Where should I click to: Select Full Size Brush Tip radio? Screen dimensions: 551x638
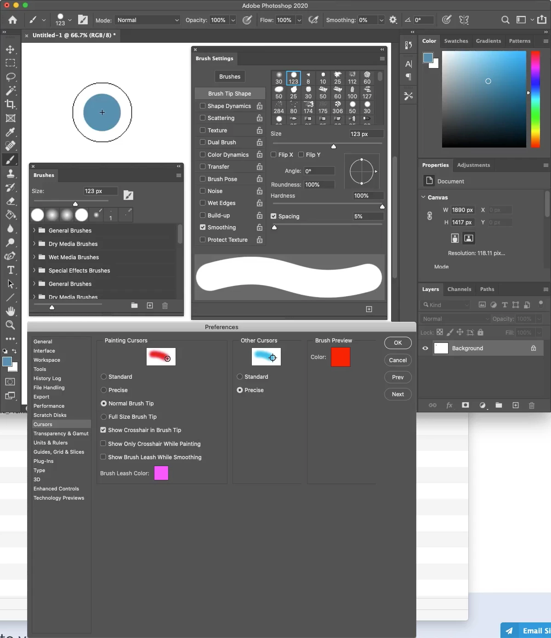(x=104, y=416)
